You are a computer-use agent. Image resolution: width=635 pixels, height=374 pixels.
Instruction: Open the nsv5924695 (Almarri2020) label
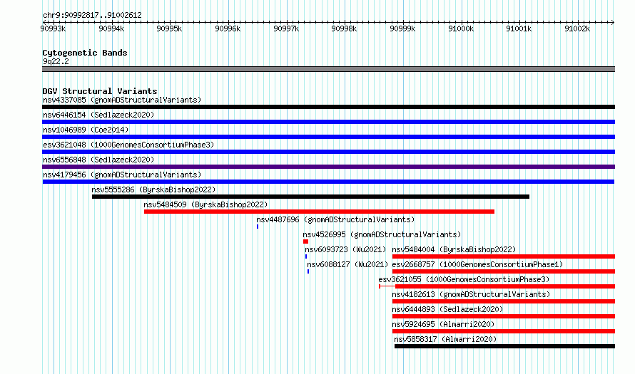[444, 324]
